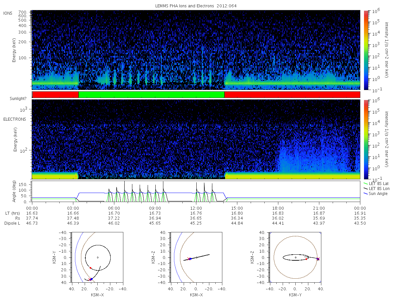Click the Rs value 36.65
400x300 pixels.
point(196,218)
